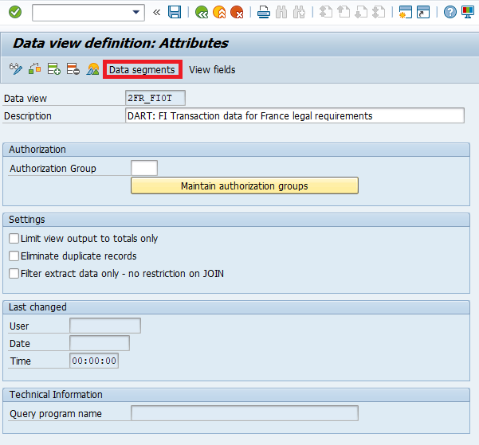
Task: Click the Print icon in toolbar
Action: pyautogui.click(x=264, y=12)
